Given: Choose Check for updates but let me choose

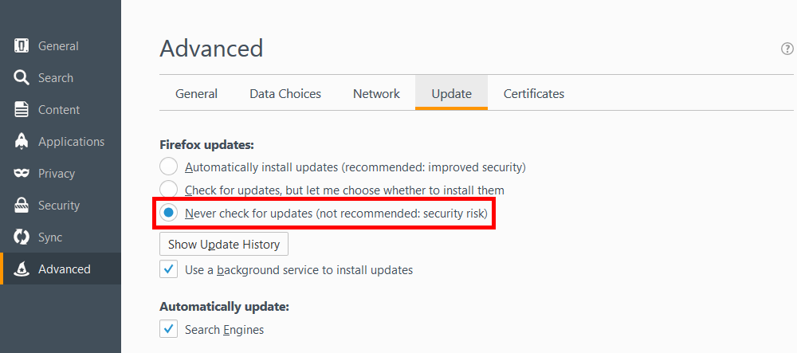Looking at the screenshot, I should [168, 190].
